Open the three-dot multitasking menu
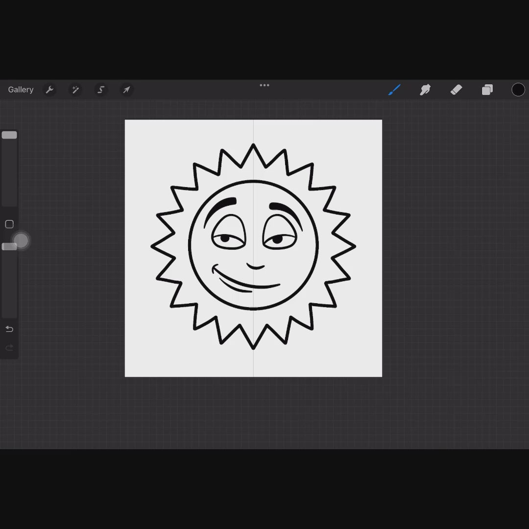Image resolution: width=529 pixels, height=529 pixels. (264, 85)
